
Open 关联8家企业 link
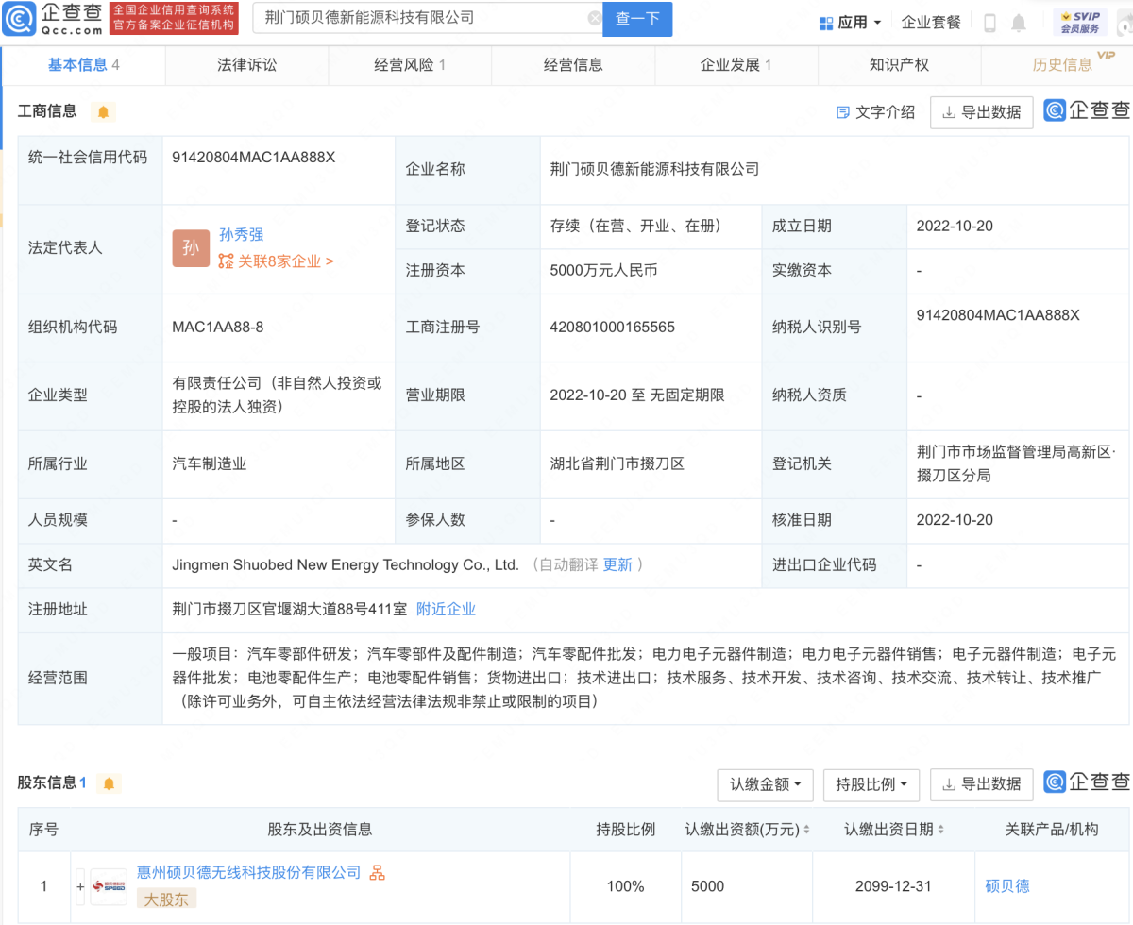(276, 261)
